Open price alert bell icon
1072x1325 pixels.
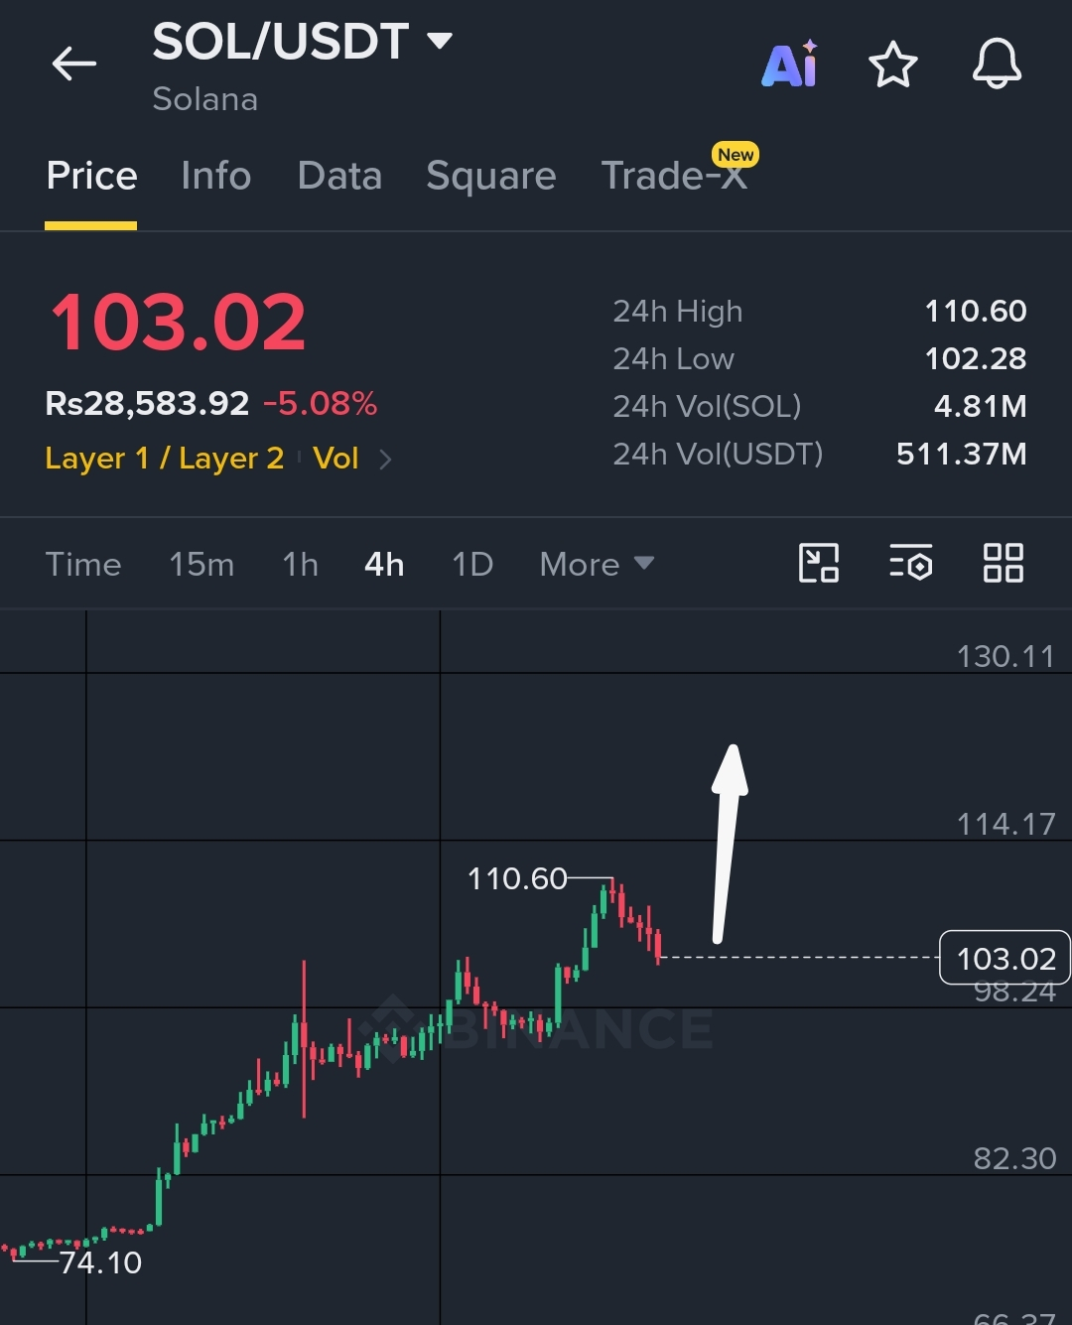[997, 65]
